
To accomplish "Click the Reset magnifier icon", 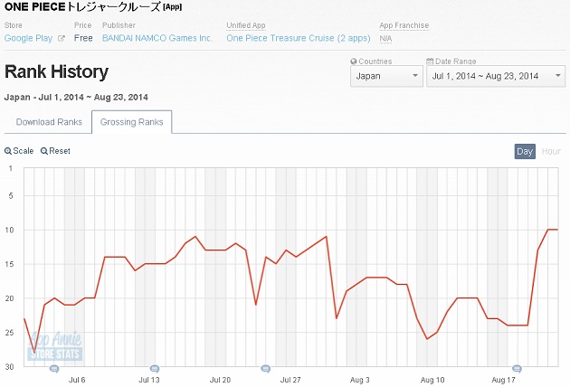I will tap(44, 151).
